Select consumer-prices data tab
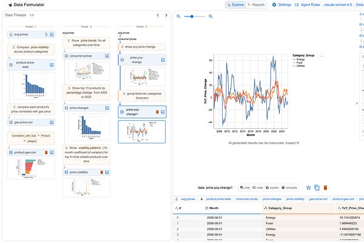The image size is (364, 243). tap(247, 199)
